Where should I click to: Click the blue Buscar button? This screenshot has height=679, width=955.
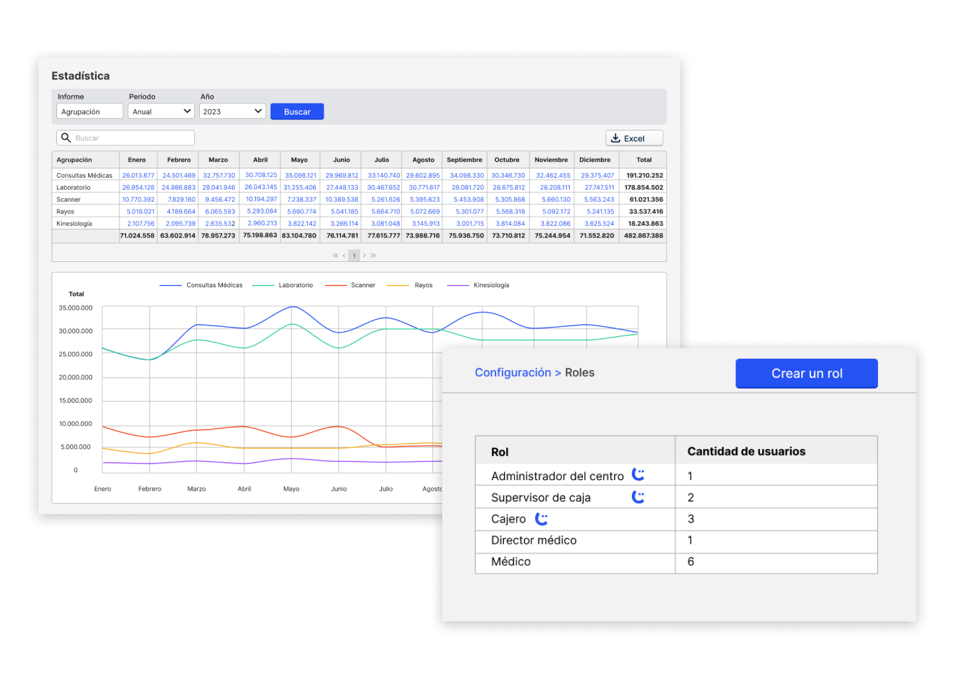pos(297,111)
